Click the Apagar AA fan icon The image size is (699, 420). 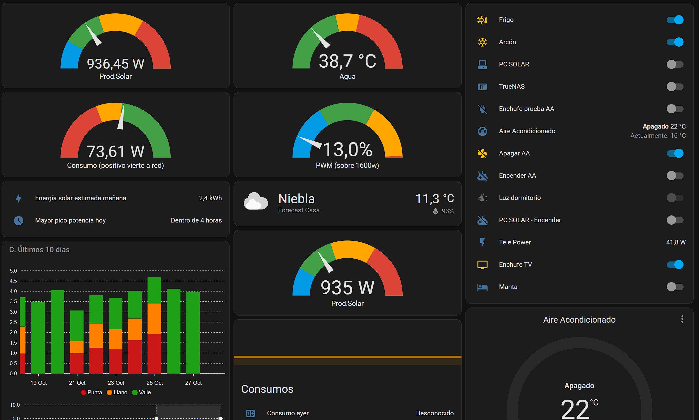click(482, 153)
